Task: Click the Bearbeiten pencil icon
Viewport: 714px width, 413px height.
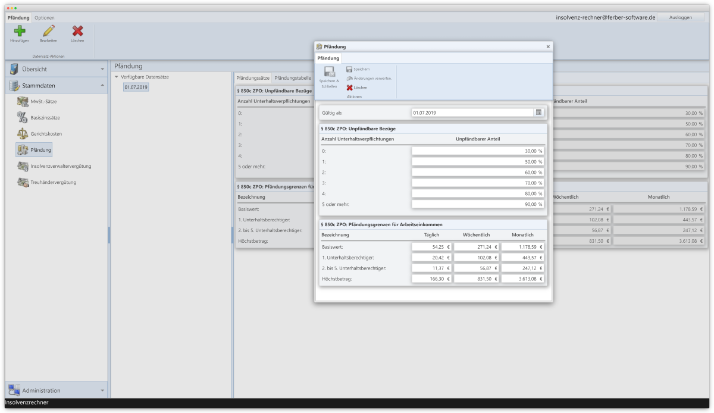Action: tap(48, 31)
